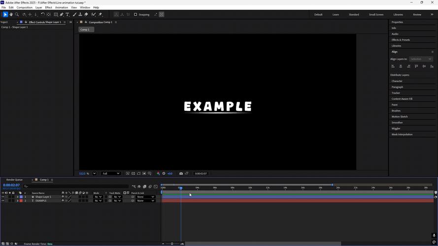Open the viewer resolution dropdown set to Full
This screenshot has width=438, height=246.
coord(111,173)
